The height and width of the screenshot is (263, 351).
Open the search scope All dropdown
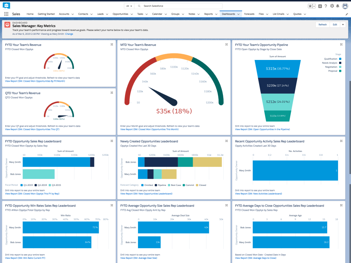[x=129, y=6]
